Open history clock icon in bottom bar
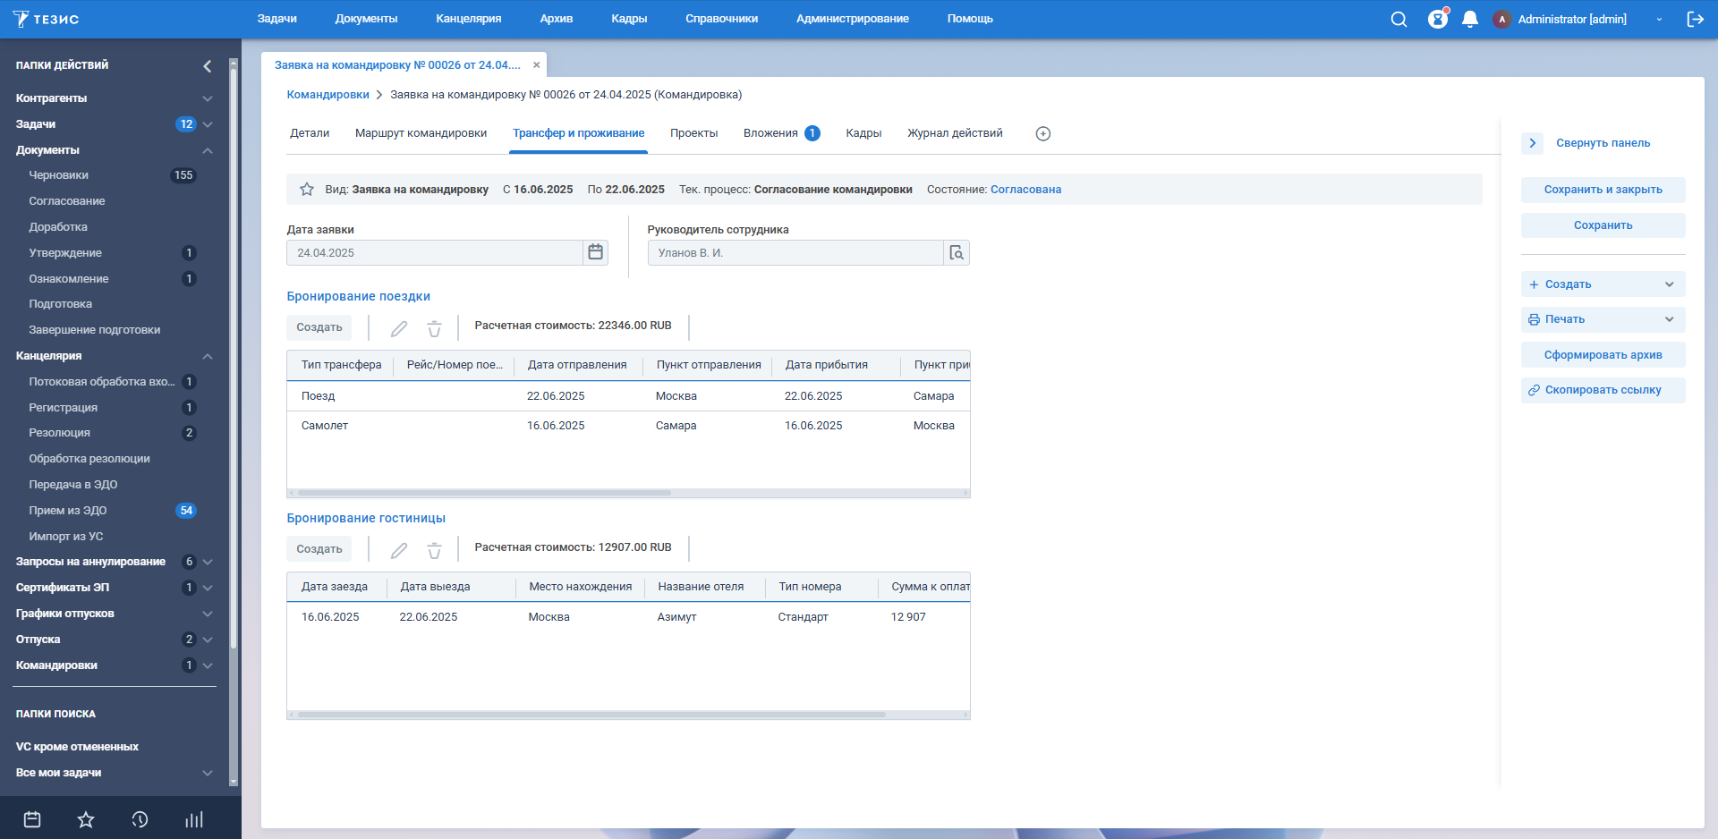The image size is (1718, 839). tap(140, 819)
